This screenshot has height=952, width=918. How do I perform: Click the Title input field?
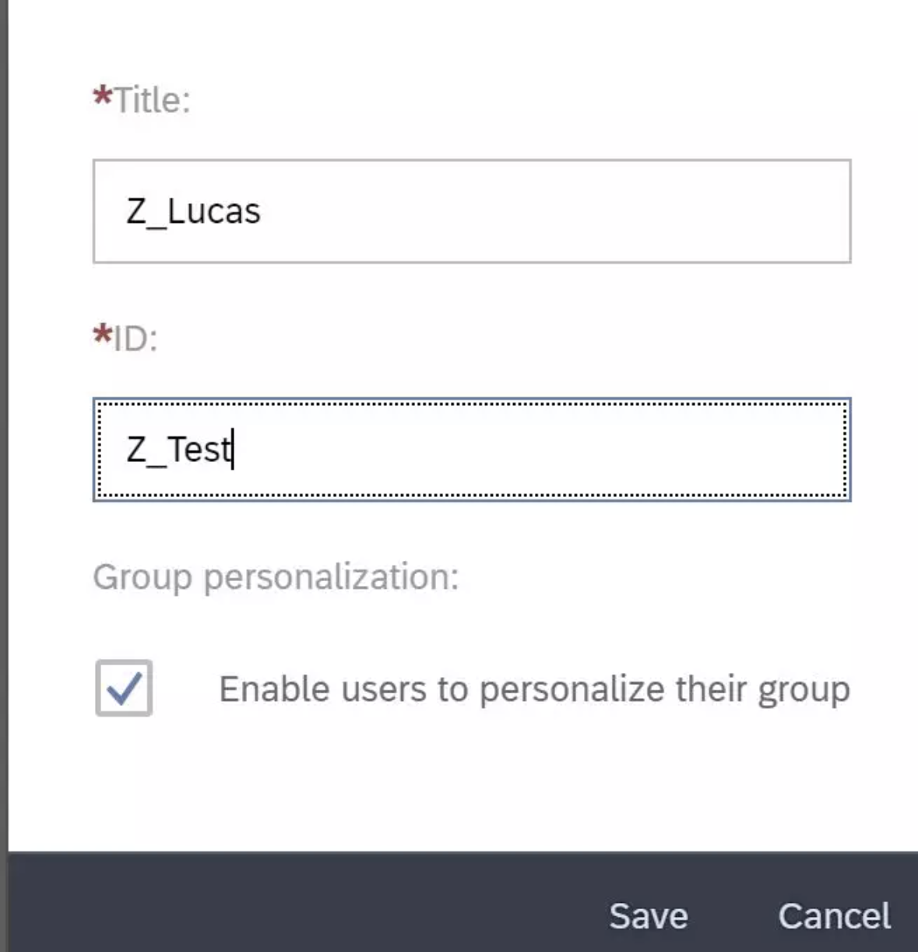tap(471, 211)
